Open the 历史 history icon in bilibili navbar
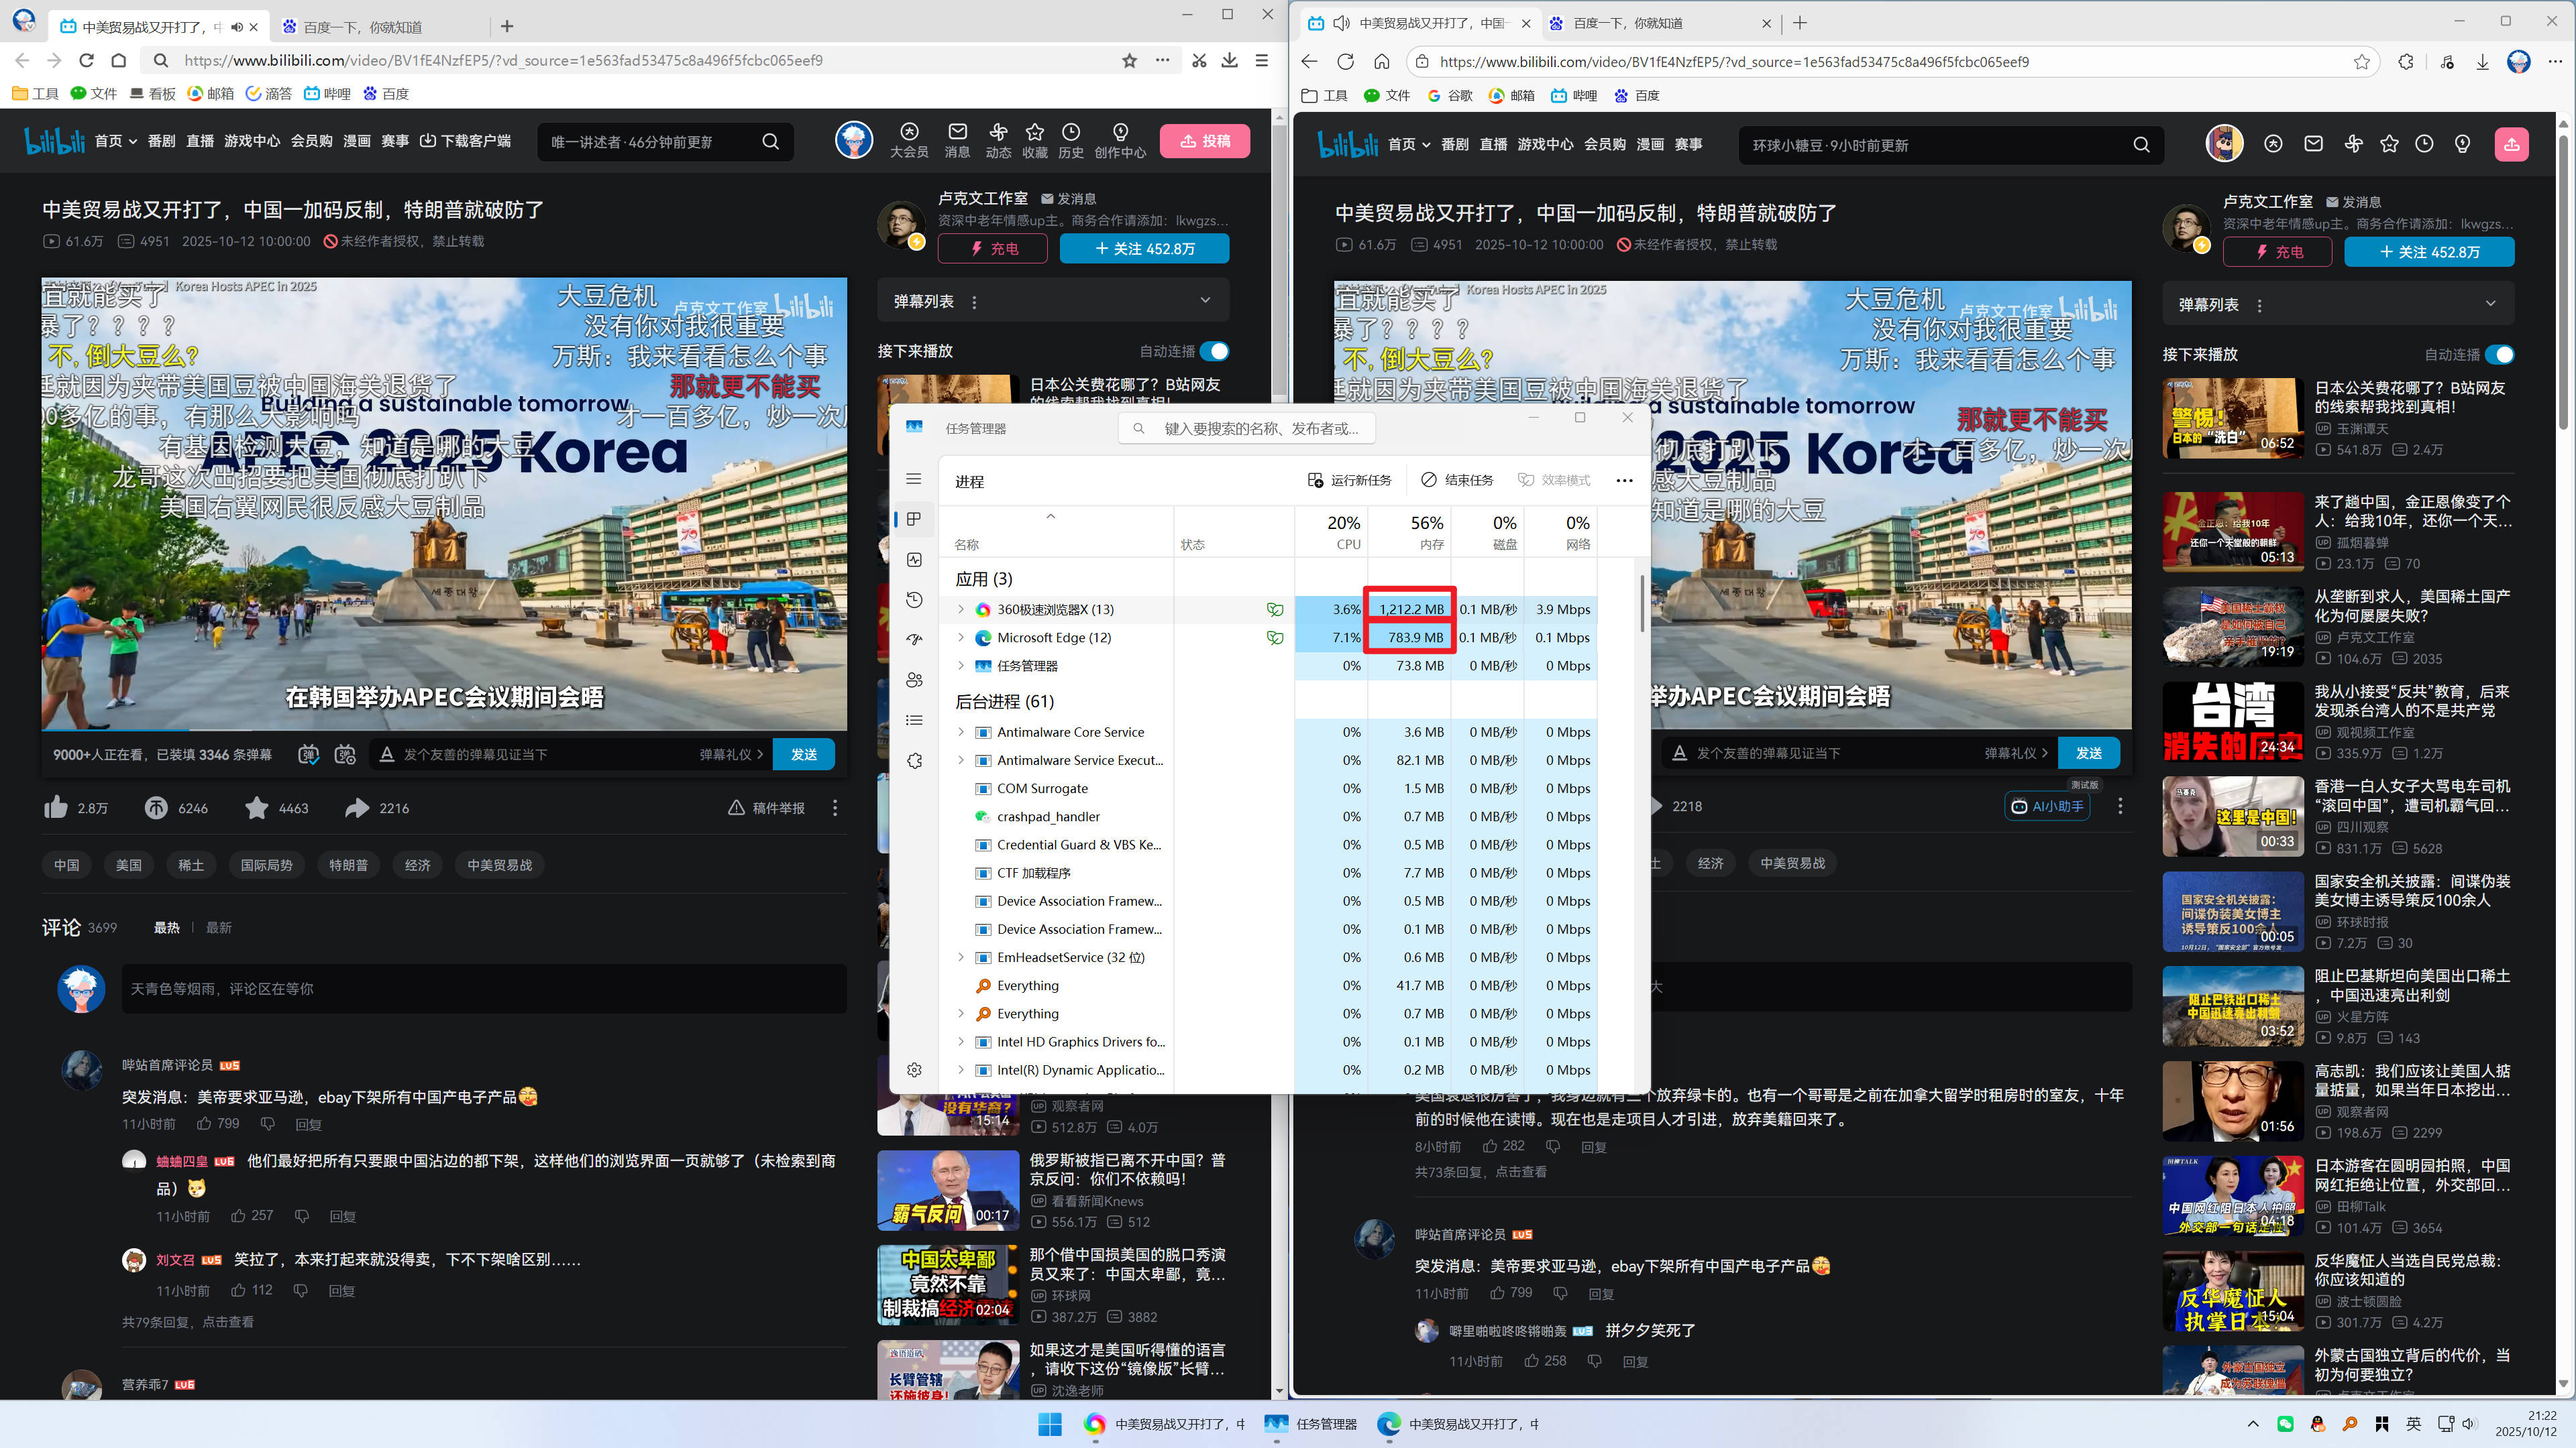The height and width of the screenshot is (1448, 2576). (x=1070, y=141)
